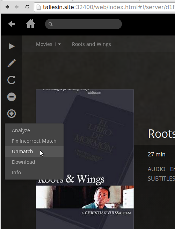Reload the page with the browser refresh icon
The height and width of the screenshot is (229, 175).
(x=27, y=7)
